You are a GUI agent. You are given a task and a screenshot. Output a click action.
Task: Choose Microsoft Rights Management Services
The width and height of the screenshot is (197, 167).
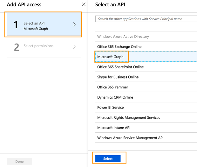[x=128, y=118]
